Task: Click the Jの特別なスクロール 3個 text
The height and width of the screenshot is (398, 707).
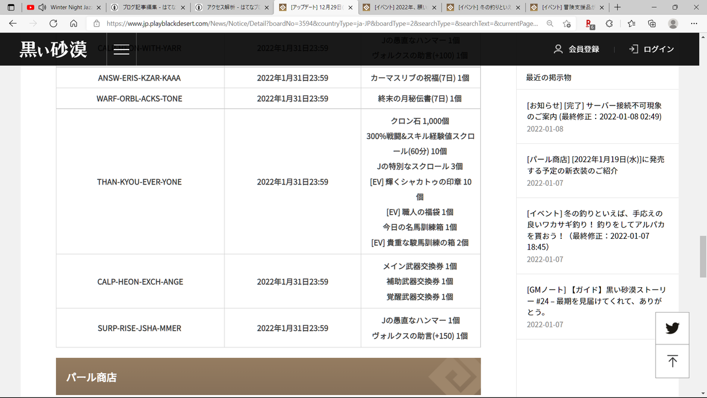Action: pyautogui.click(x=420, y=166)
